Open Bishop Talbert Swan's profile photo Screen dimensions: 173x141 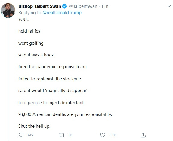[x=8, y=10]
